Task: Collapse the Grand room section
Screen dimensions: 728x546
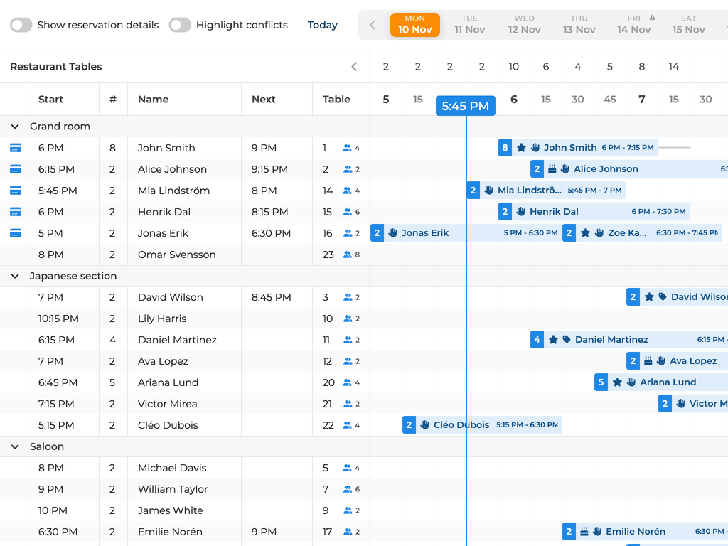Action: [x=15, y=127]
